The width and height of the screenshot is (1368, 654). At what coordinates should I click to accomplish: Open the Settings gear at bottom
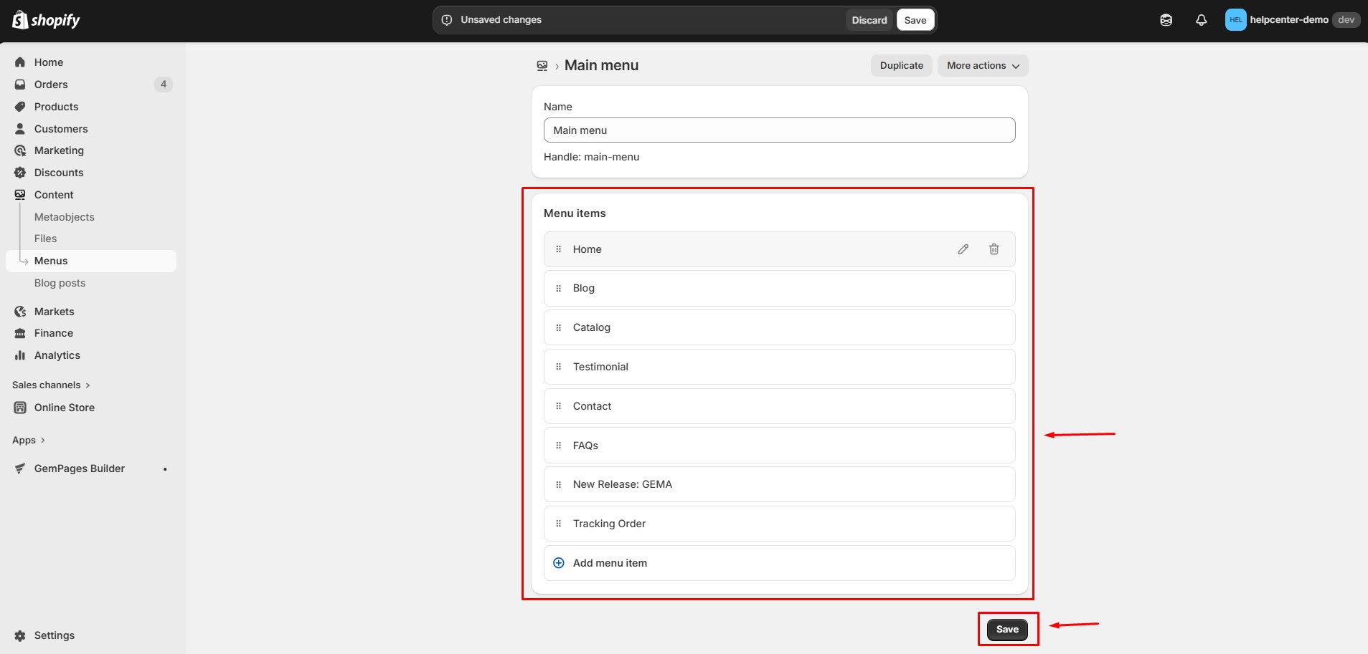pyautogui.click(x=20, y=635)
